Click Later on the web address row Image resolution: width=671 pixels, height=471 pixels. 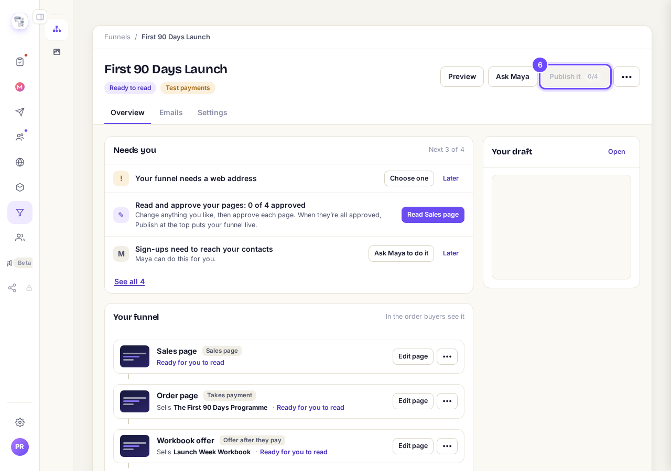pos(451,178)
